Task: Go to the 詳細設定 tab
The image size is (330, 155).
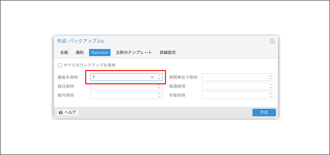Action: coord(168,52)
